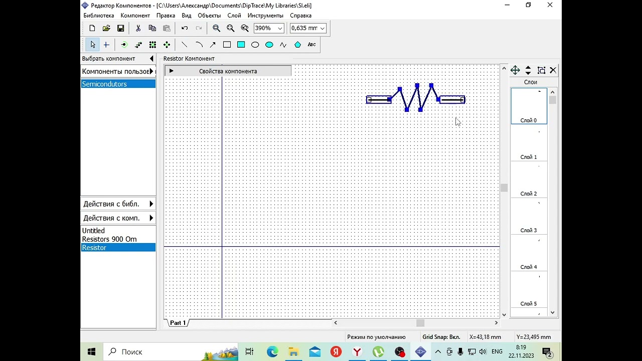642x361 pixels.
Task: Open the Библиотека menu
Action: pos(99,16)
